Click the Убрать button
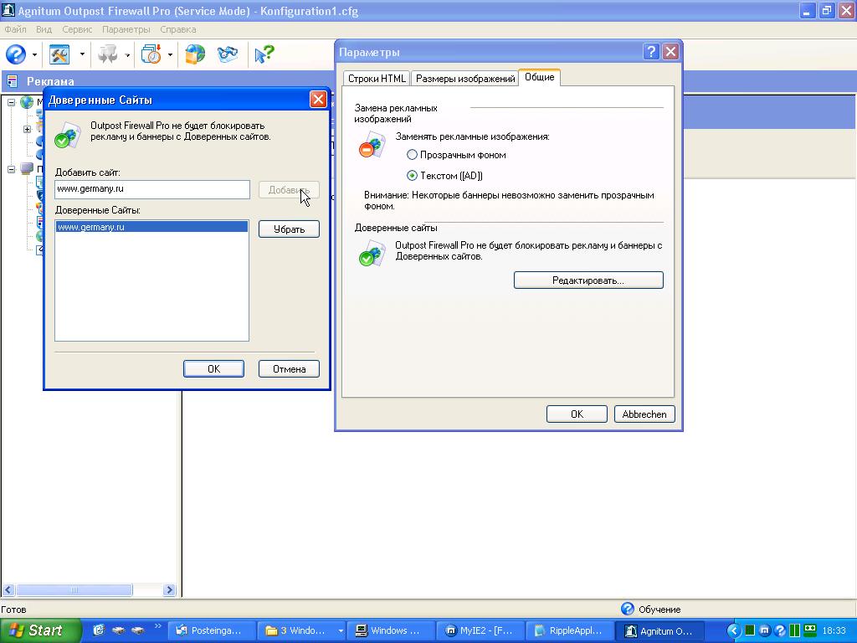 (x=289, y=229)
